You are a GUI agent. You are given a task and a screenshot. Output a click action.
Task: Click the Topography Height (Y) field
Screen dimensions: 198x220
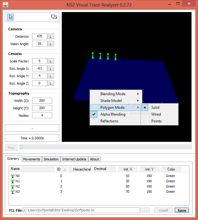click(x=42, y=108)
